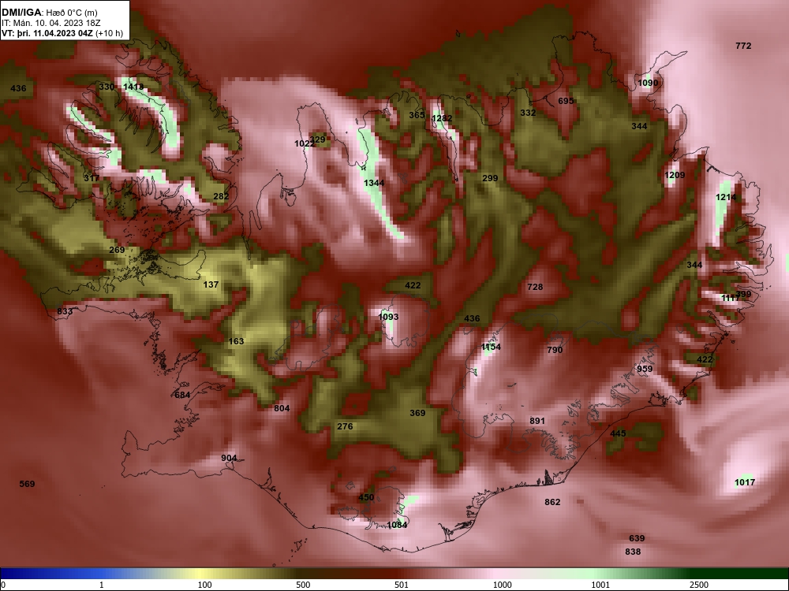This screenshot has height=591, width=789.
Task: Click the 365 height label
Action: 417,115
